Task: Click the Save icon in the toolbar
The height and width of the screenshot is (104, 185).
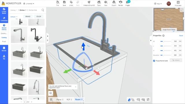Action: [64, 2]
